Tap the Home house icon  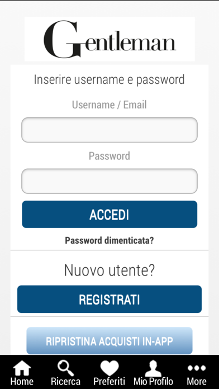[x=22, y=368]
